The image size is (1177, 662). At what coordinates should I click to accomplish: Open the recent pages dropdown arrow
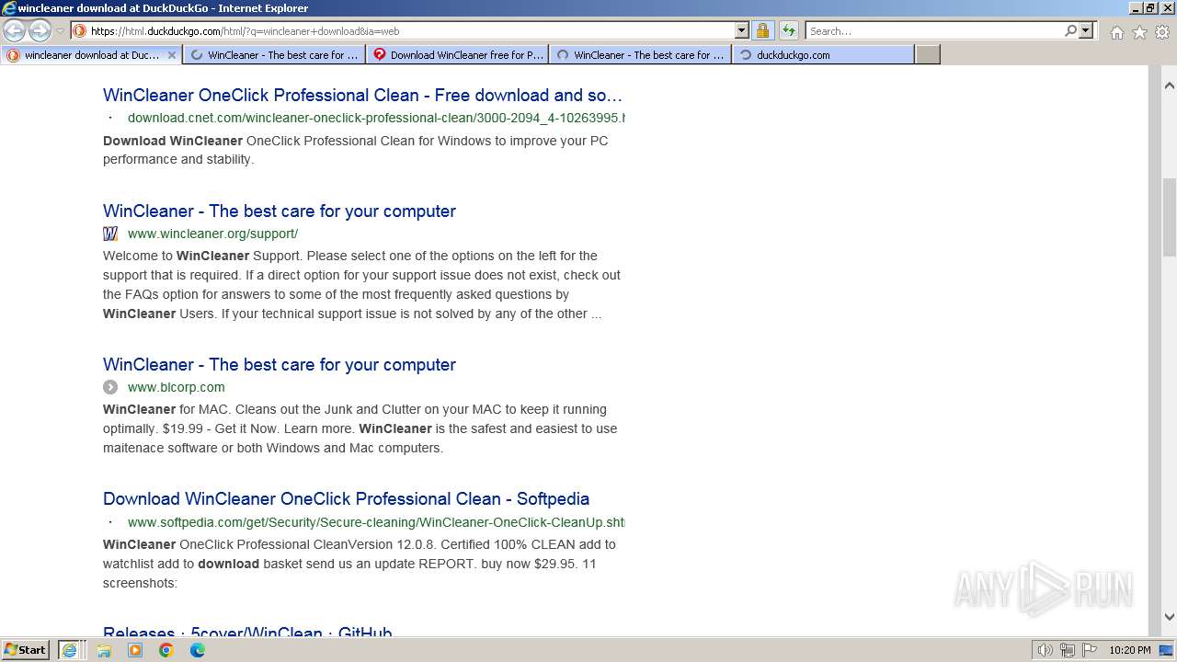[60, 31]
